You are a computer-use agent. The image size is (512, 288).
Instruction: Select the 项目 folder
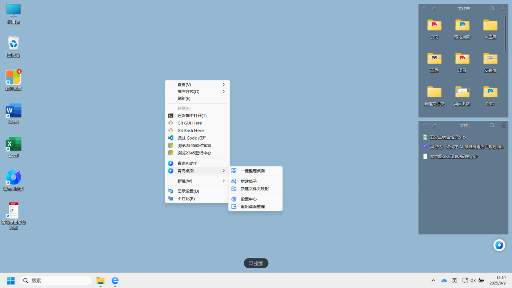coord(462,62)
